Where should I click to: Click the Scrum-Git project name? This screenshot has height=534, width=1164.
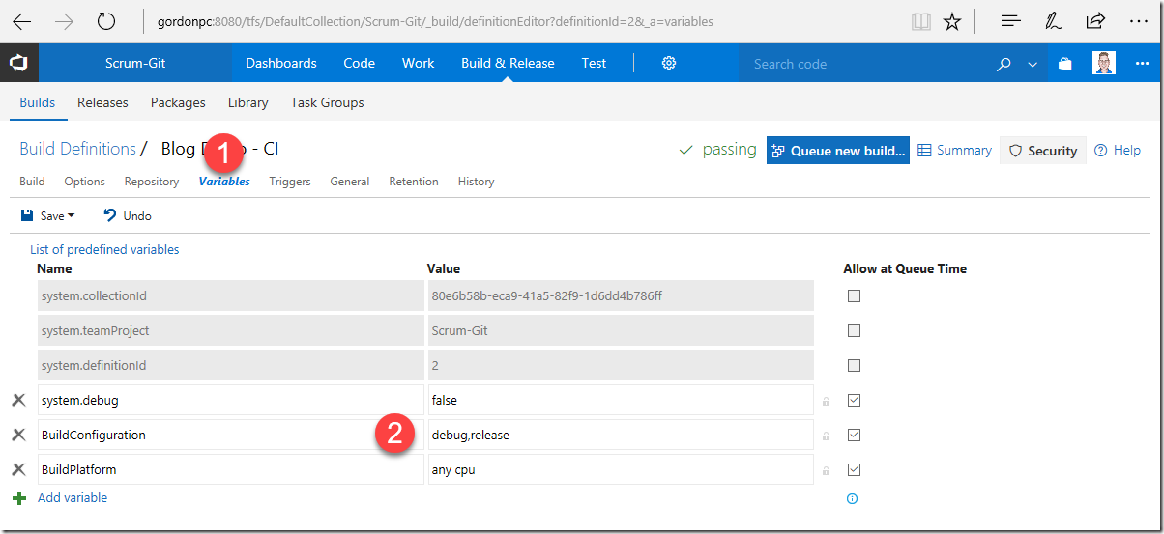coord(135,63)
